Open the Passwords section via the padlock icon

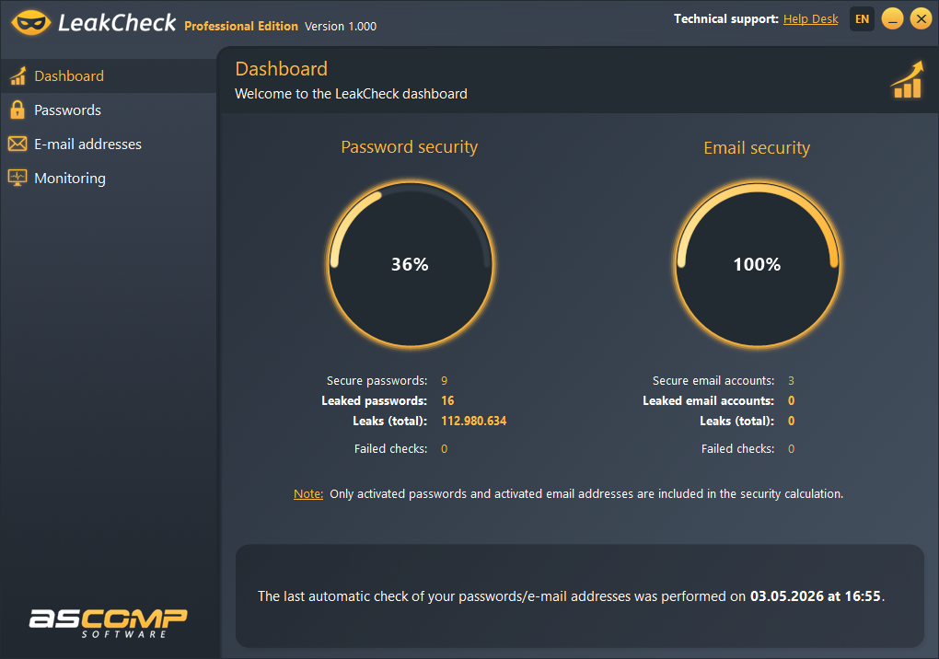[17, 110]
